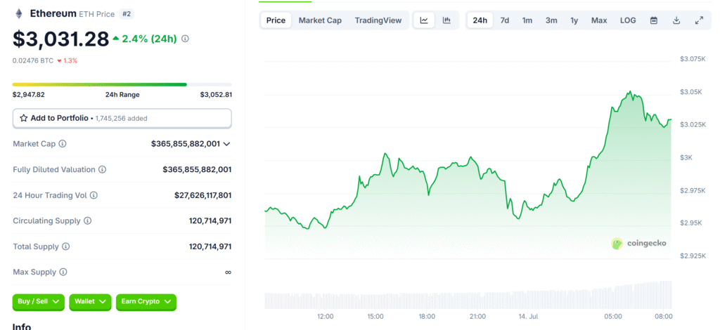This screenshot has height=330, width=720.
Task: Select the 24h time range
Action: click(480, 20)
